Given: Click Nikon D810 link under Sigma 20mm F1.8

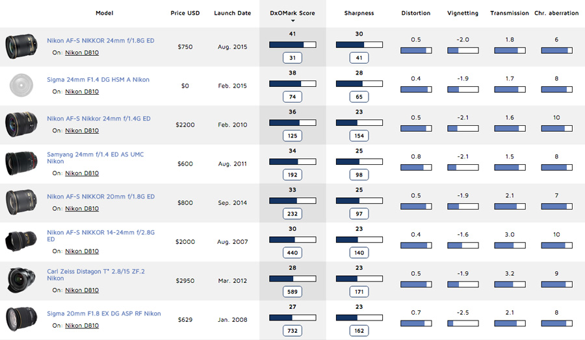Looking at the screenshot, I should [x=82, y=326].
